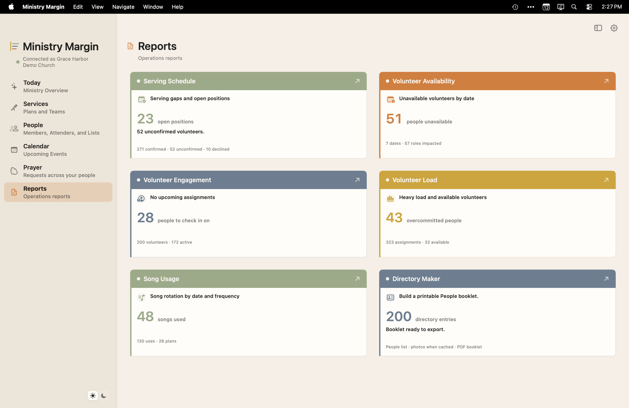Open Time Machine status in menu bar
Viewport: 629px width, 408px height.
[515, 7]
